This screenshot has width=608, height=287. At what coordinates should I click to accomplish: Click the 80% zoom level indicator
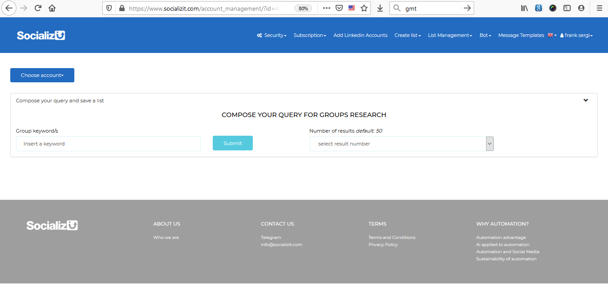303,8
